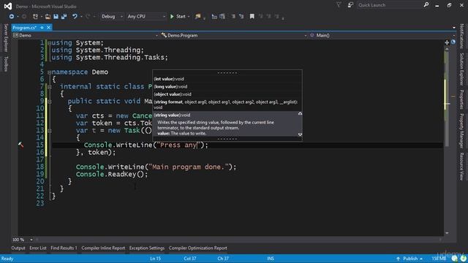Image resolution: width=468 pixels, height=263 pixels.
Task: Click the Save All icon
Action: point(64,16)
